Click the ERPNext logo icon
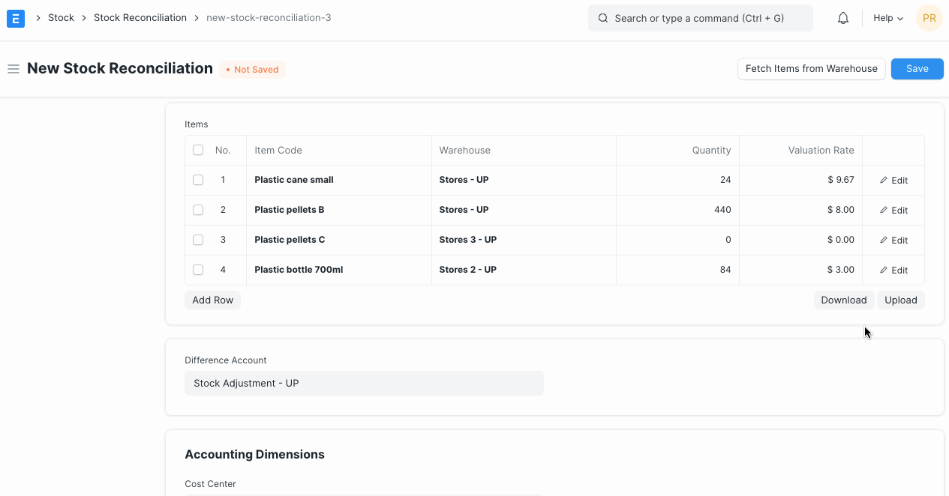The height and width of the screenshot is (496, 949). tap(15, 18)
